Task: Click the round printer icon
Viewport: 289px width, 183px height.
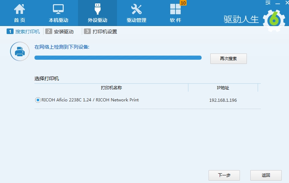Action: pyautogui.click(x=20, y=51)
